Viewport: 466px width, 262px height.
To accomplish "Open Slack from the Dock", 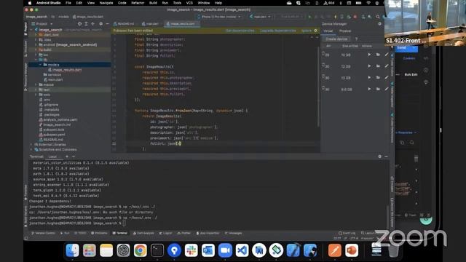I will [191, 250].
